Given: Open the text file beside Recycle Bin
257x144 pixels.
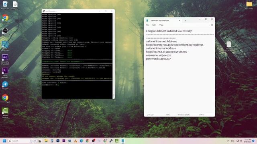Looking at the screenshot, I should [x=15, y=5].
